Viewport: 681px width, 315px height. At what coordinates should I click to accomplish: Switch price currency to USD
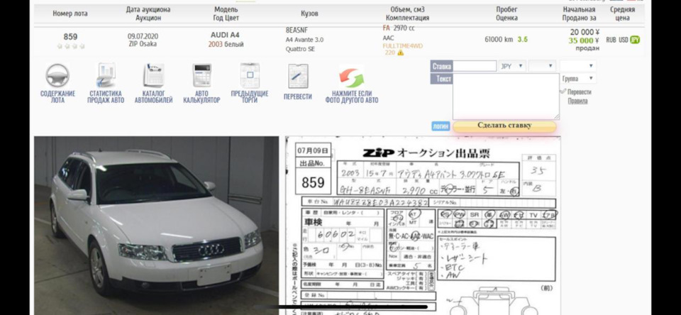(x=624, y=40)
